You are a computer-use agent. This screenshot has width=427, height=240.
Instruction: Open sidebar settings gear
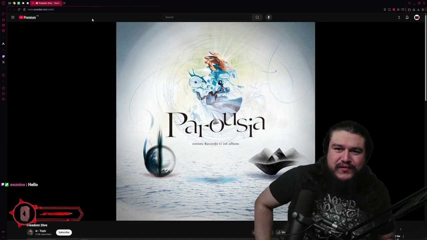3,99
